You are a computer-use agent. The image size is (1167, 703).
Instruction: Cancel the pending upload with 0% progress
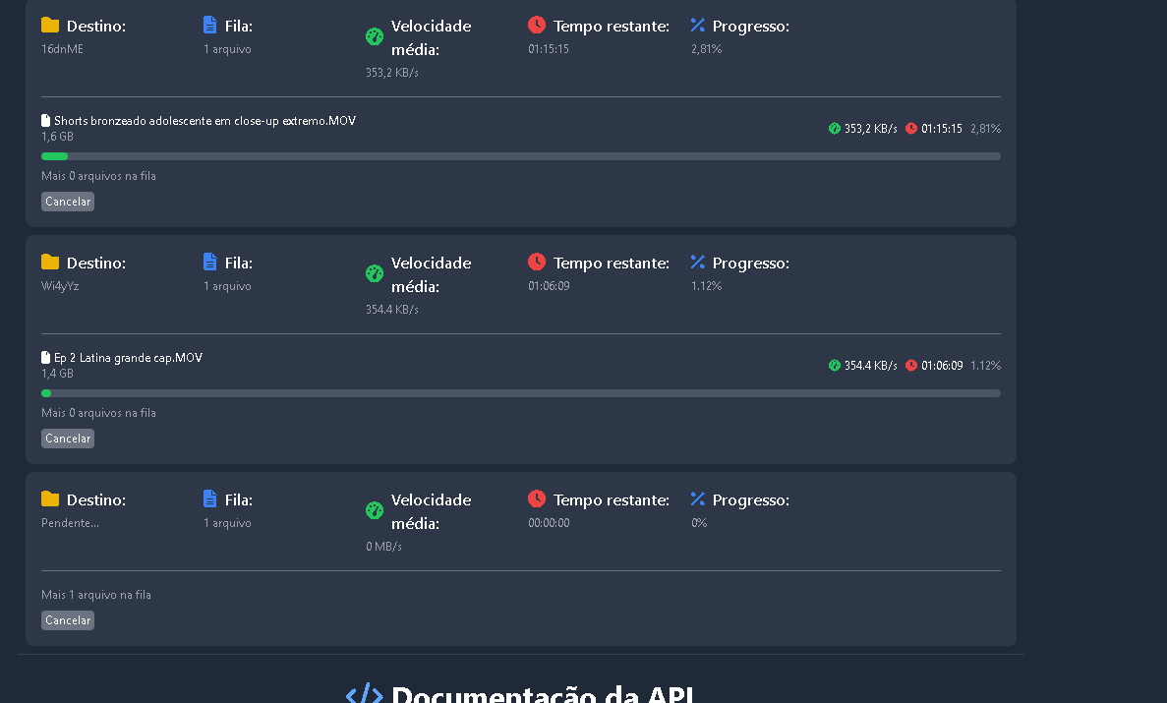click(68, 620)
